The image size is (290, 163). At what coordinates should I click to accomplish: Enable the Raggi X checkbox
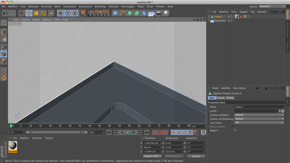235,130
